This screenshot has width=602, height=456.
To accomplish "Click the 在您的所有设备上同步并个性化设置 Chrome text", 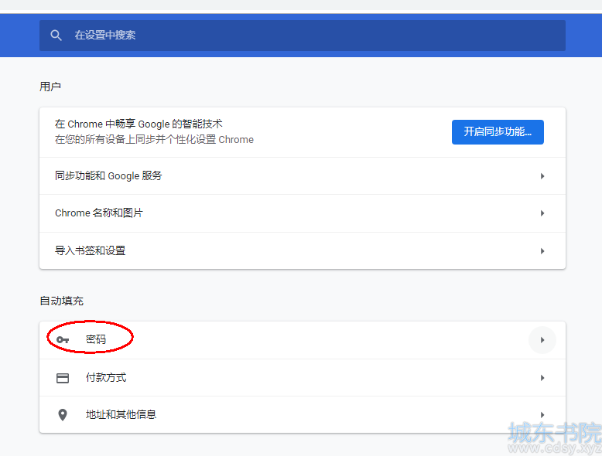I will tap(154, 139).
